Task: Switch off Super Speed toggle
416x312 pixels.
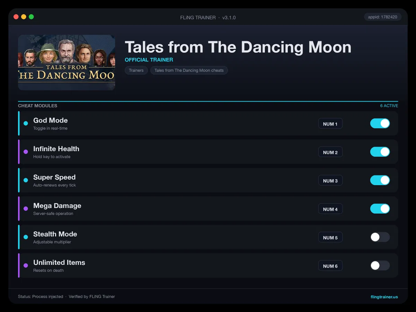Action: point(380,180)
